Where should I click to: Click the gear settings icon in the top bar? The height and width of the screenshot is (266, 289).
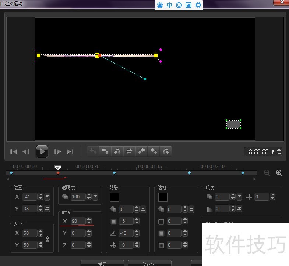click(198, 5)
